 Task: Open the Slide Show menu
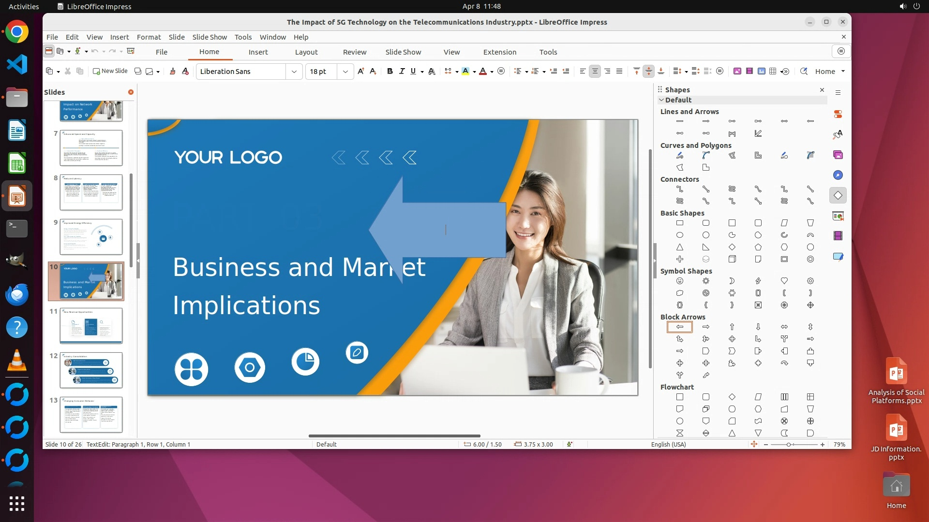pos(209,37)
